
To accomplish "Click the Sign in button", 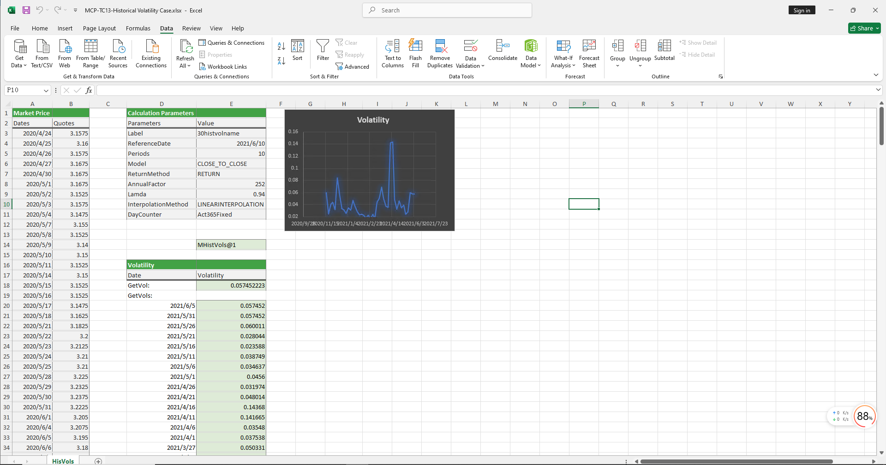I will point(802,10).
